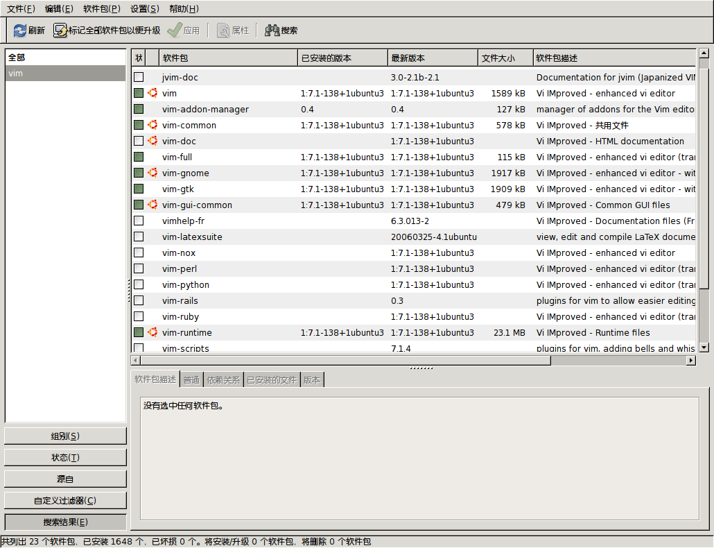The height and width of the screenshot is (548, 714).
Task: Switch to the 软件包描述 tab
Action: click(155, 379)
